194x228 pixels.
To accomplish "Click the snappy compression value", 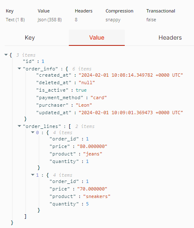I will [113, 20].
